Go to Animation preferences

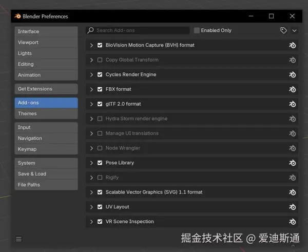coord(46,75)
